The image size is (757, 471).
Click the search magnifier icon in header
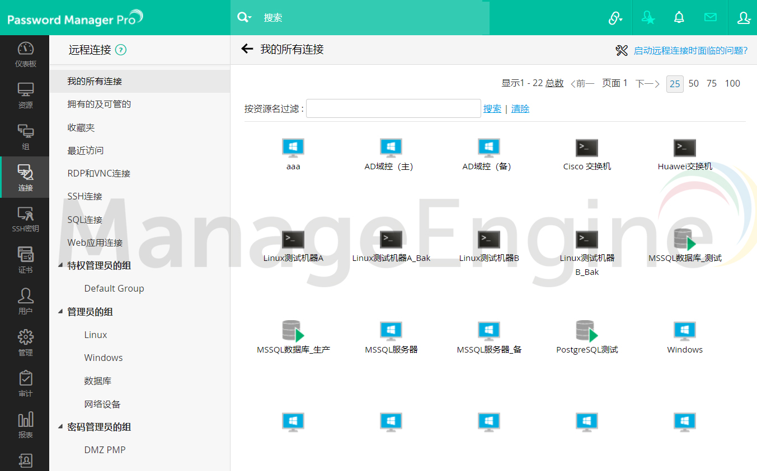tap(242, 17)
